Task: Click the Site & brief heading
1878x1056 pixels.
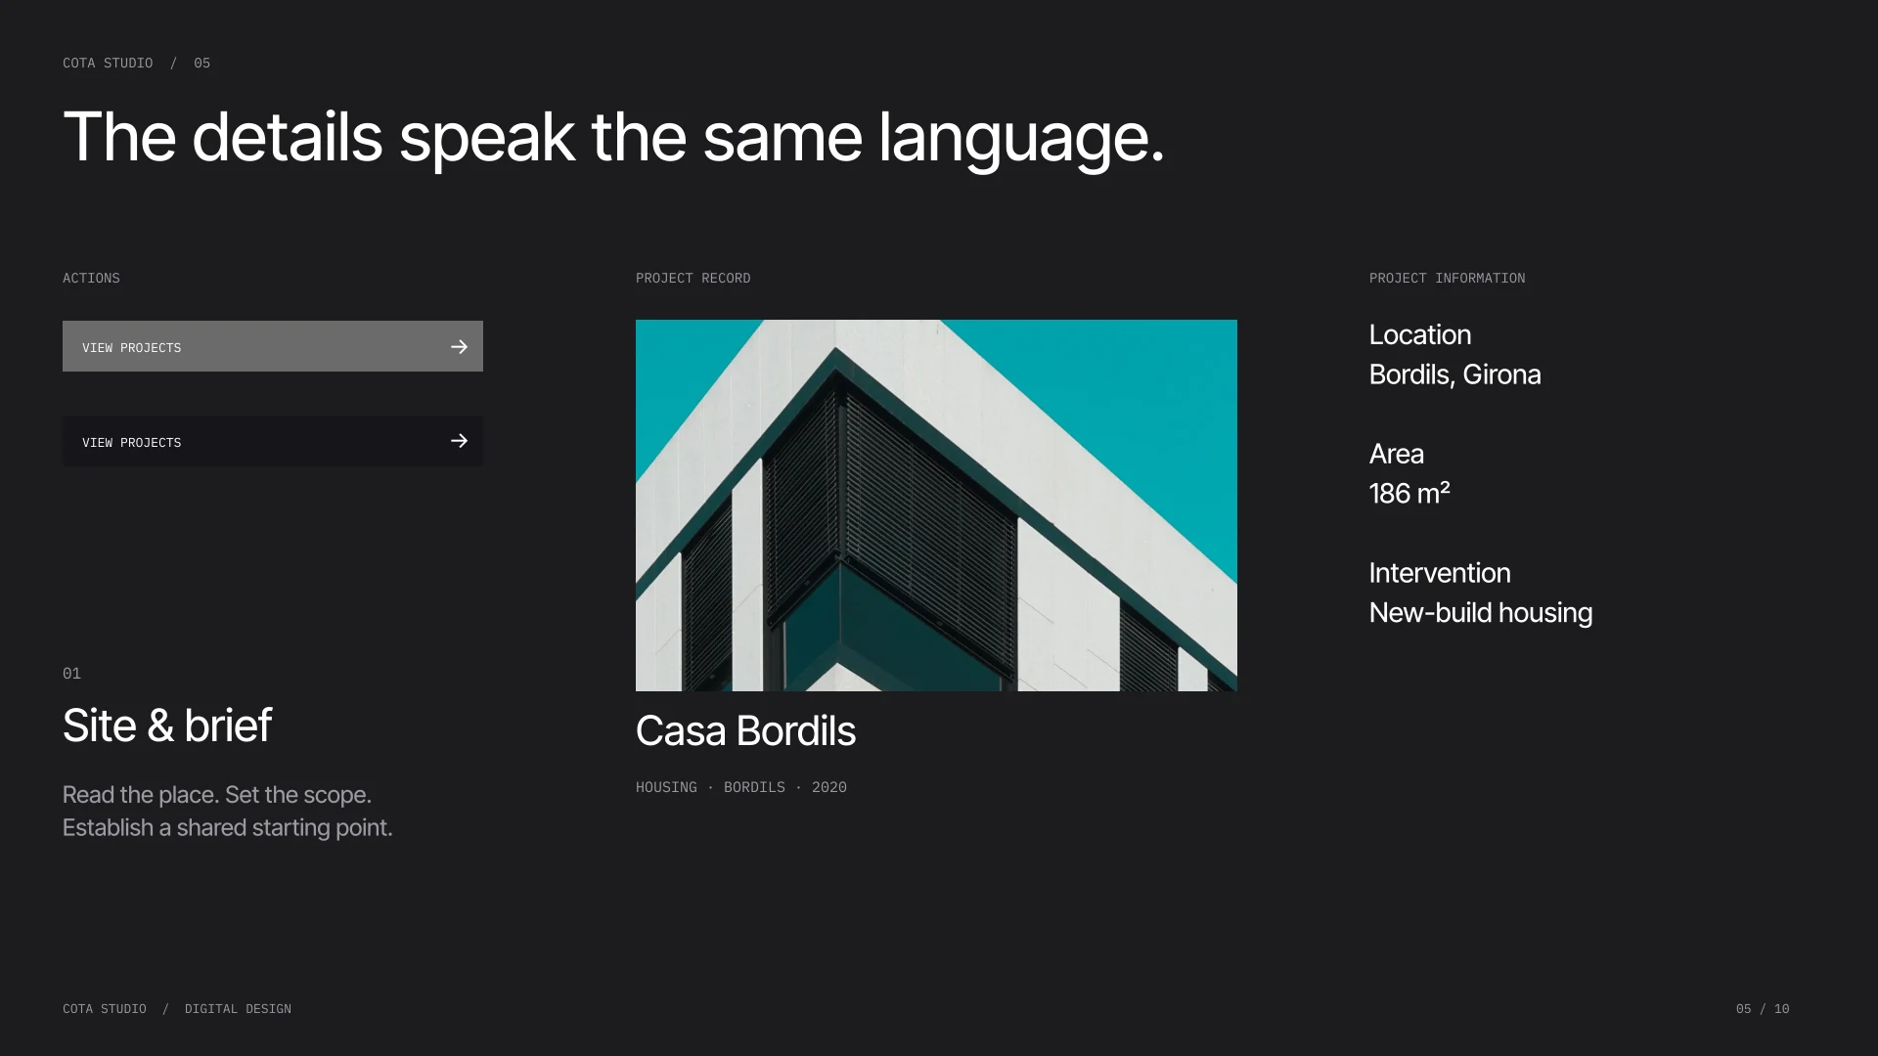Action: [x=167, y=726]
